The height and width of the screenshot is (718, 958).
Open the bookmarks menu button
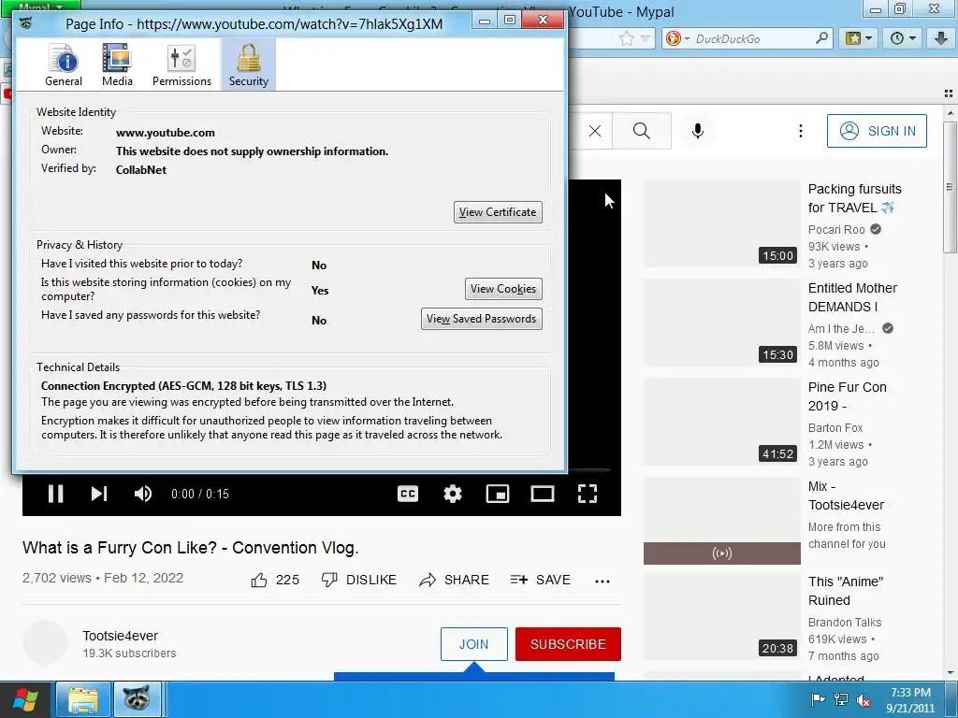tap(859, 39)
